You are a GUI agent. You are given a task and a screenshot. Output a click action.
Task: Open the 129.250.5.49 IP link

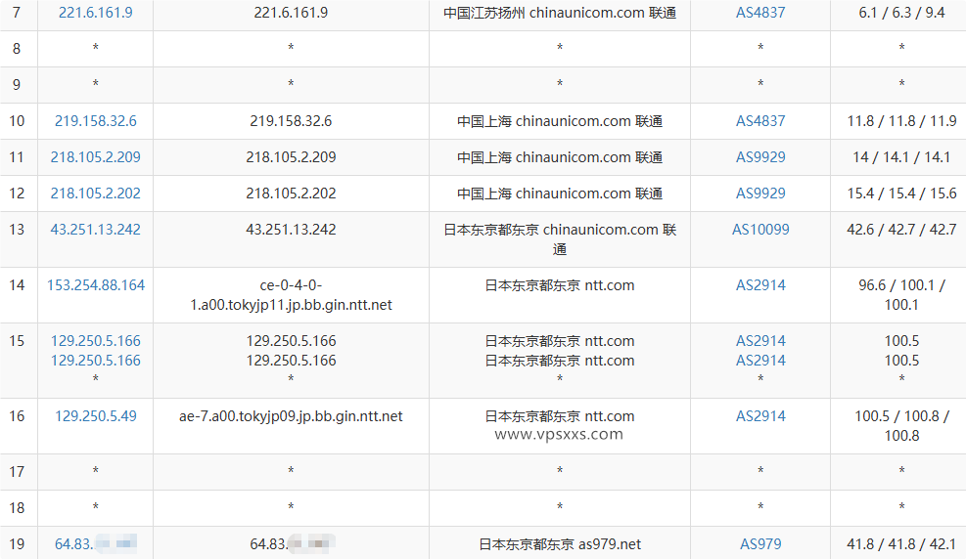(96, 416)
